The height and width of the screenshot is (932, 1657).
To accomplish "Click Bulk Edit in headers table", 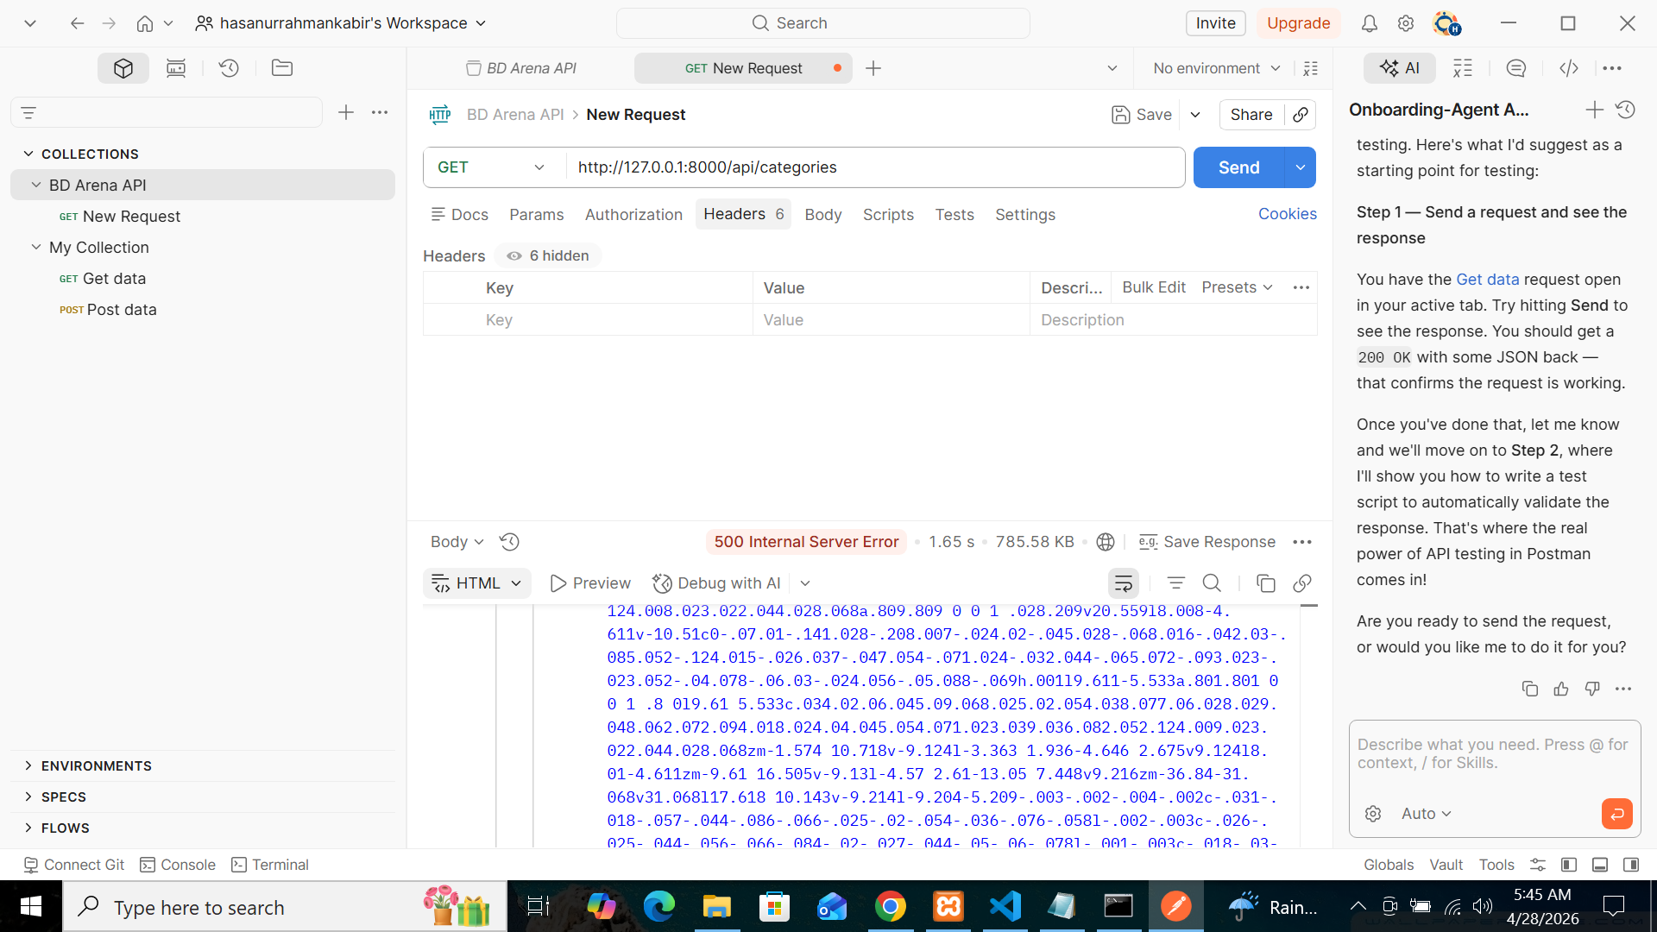I will [1154, 287].
